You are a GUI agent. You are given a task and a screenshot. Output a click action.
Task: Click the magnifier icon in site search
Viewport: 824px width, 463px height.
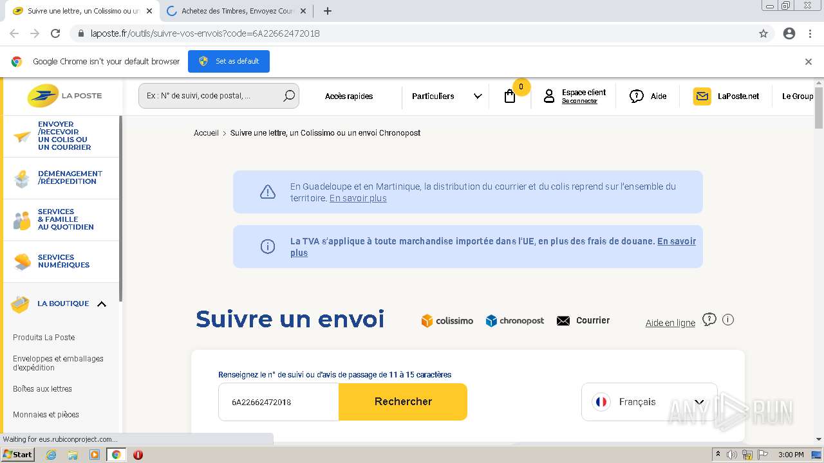pyautogui.click(x=289, y=96)
